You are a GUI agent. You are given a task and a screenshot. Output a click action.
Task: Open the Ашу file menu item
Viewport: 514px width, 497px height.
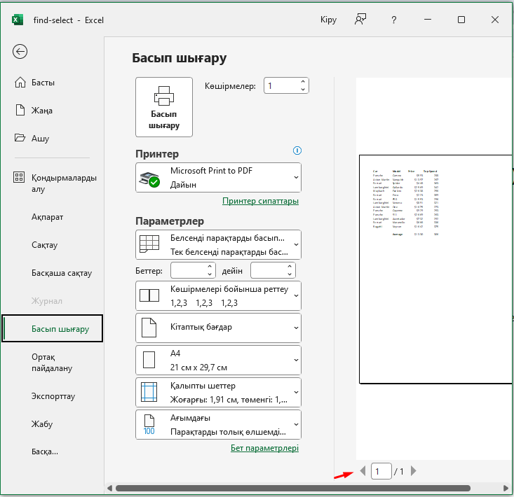click(x=32, y=138)
